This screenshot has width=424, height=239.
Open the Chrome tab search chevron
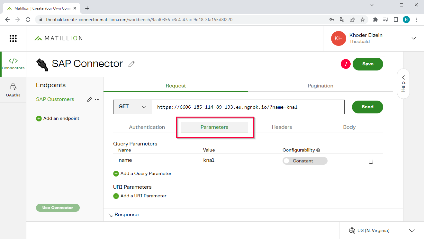point(372,5)
